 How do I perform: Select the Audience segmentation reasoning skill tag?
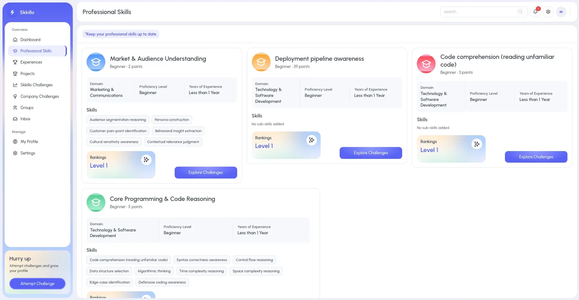pyautogui.click(x=118, y=120)
